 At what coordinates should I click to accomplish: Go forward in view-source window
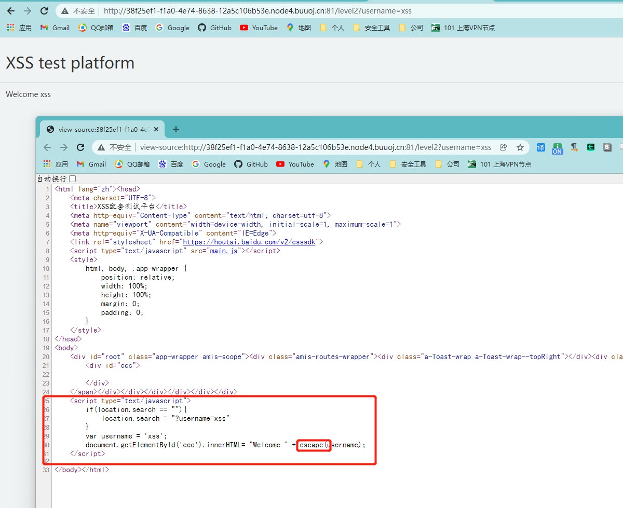coord(64,147)
